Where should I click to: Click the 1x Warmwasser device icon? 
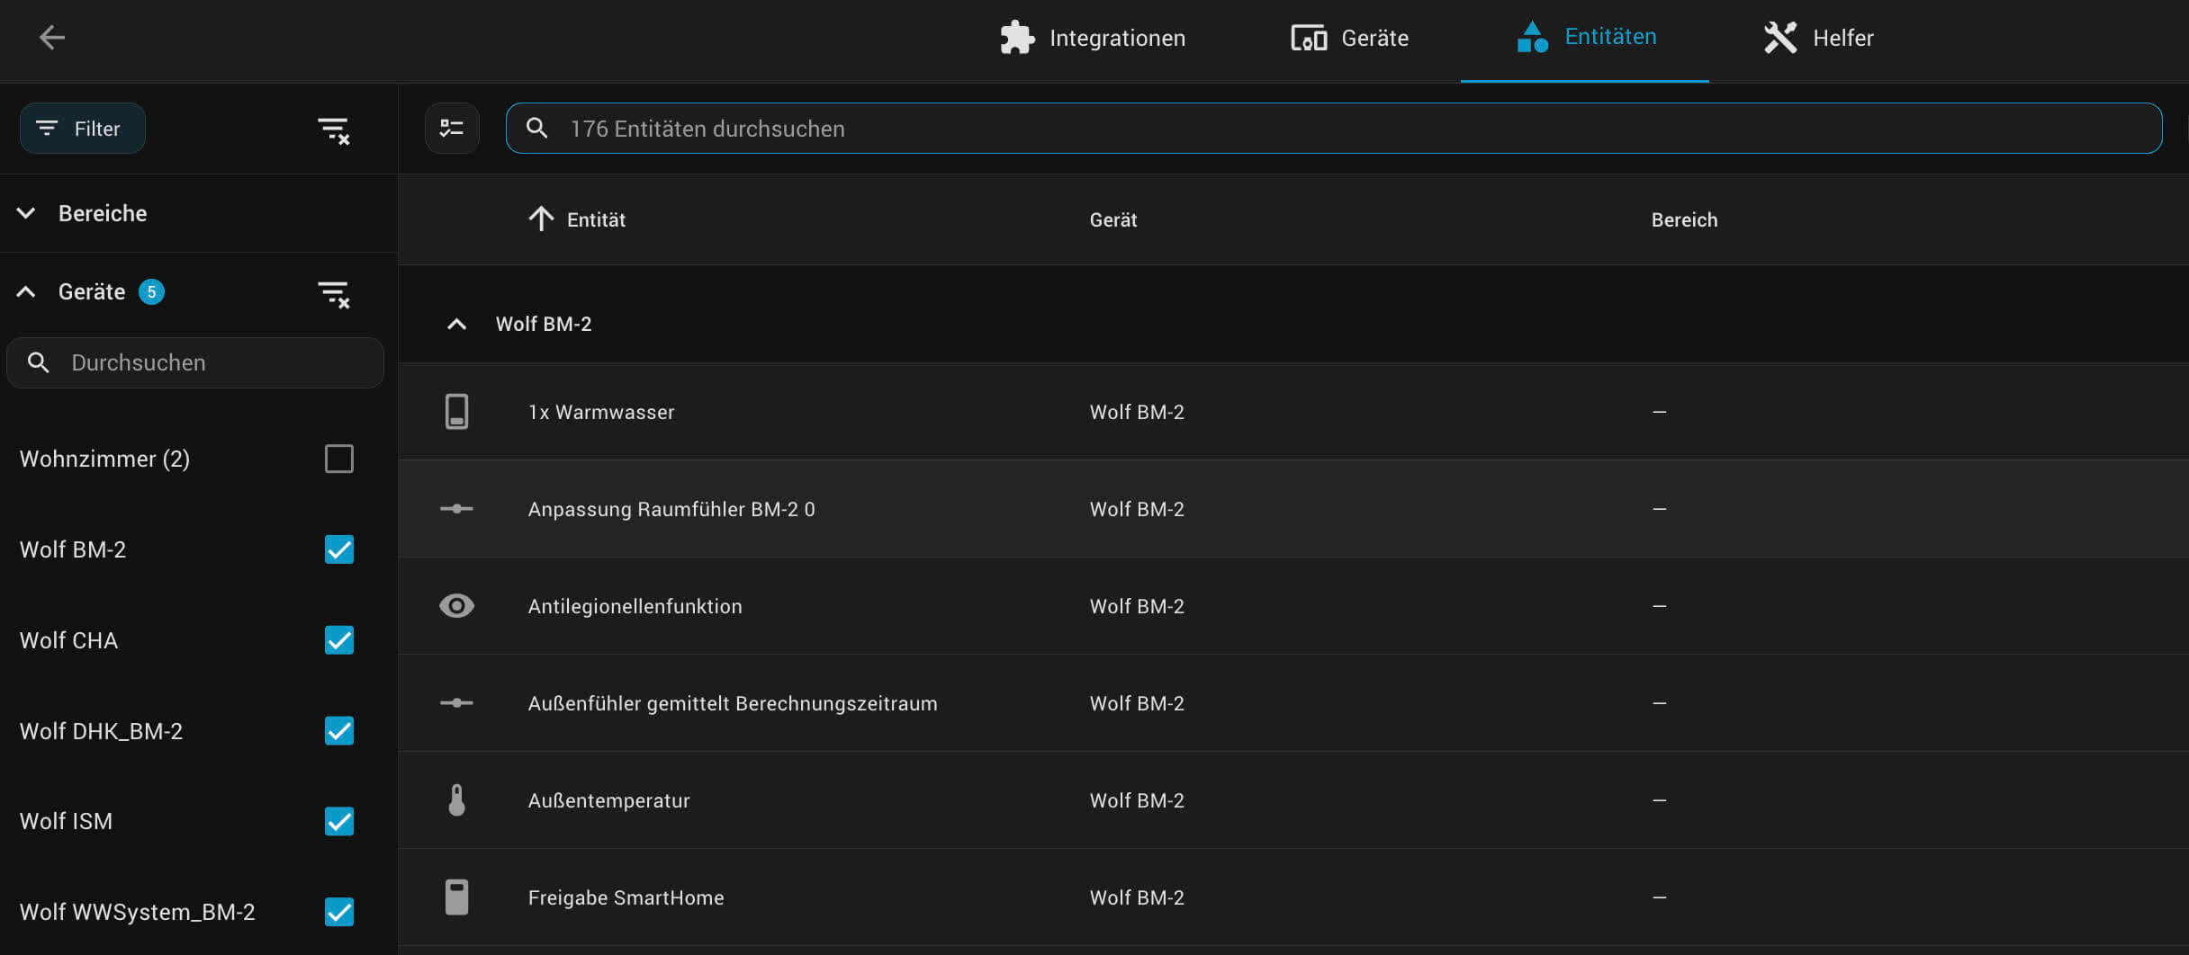click(x=456, y=412)
